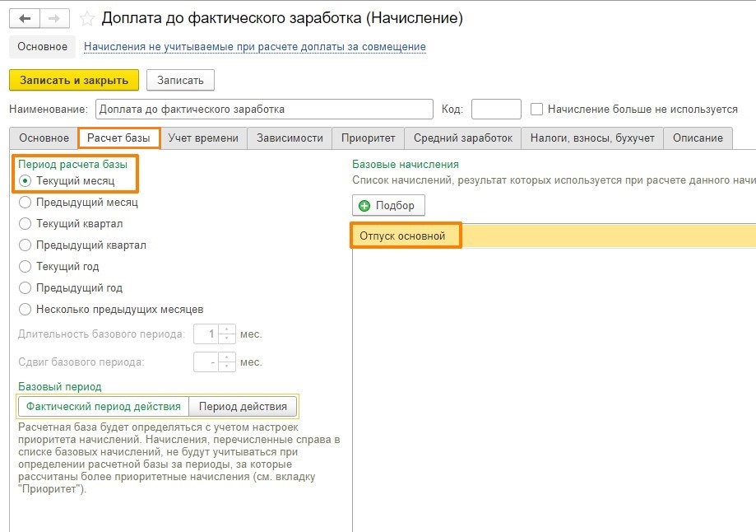Switch to Учет времени tab
The image size is (756, 532).
point(203,138)
